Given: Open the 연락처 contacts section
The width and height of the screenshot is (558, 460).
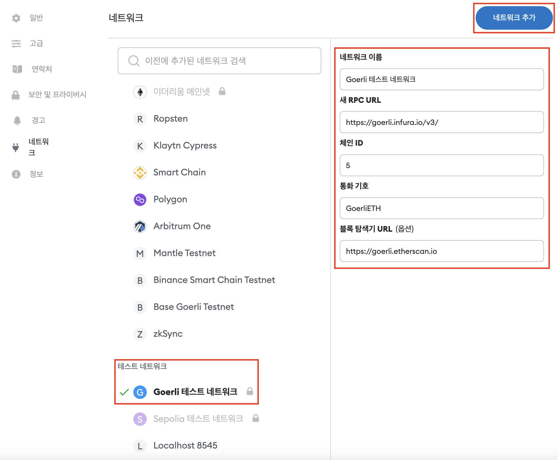Looking at the screenshot, I should (x=42, y=69).
